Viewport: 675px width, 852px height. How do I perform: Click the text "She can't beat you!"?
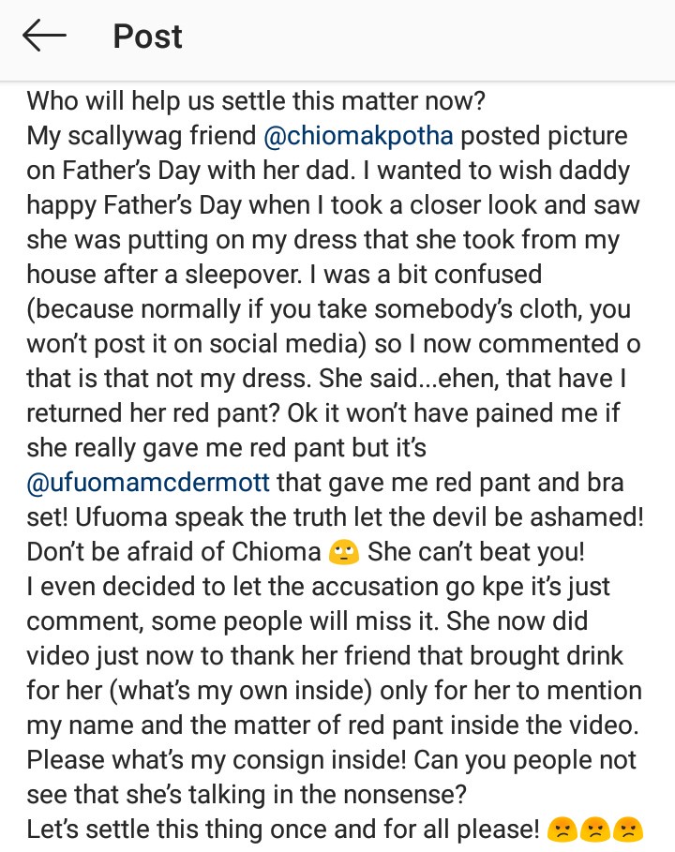pos(476,552)
